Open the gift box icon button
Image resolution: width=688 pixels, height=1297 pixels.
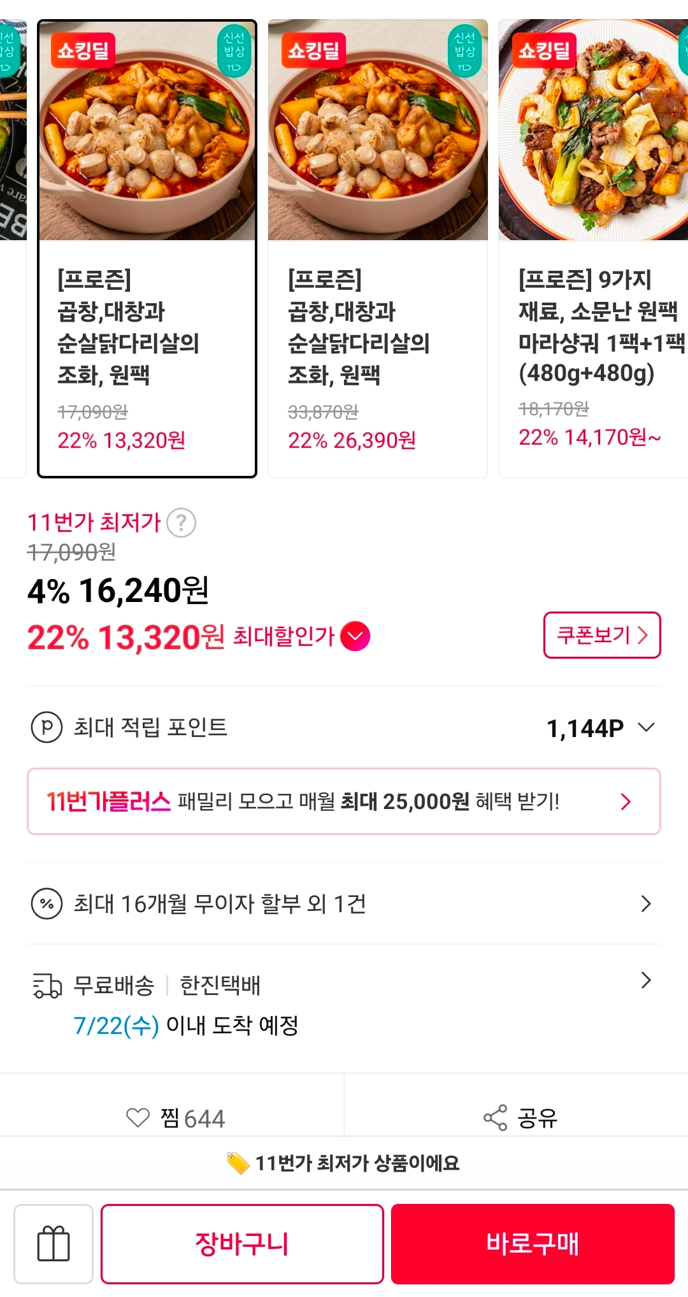(54, 1243)
